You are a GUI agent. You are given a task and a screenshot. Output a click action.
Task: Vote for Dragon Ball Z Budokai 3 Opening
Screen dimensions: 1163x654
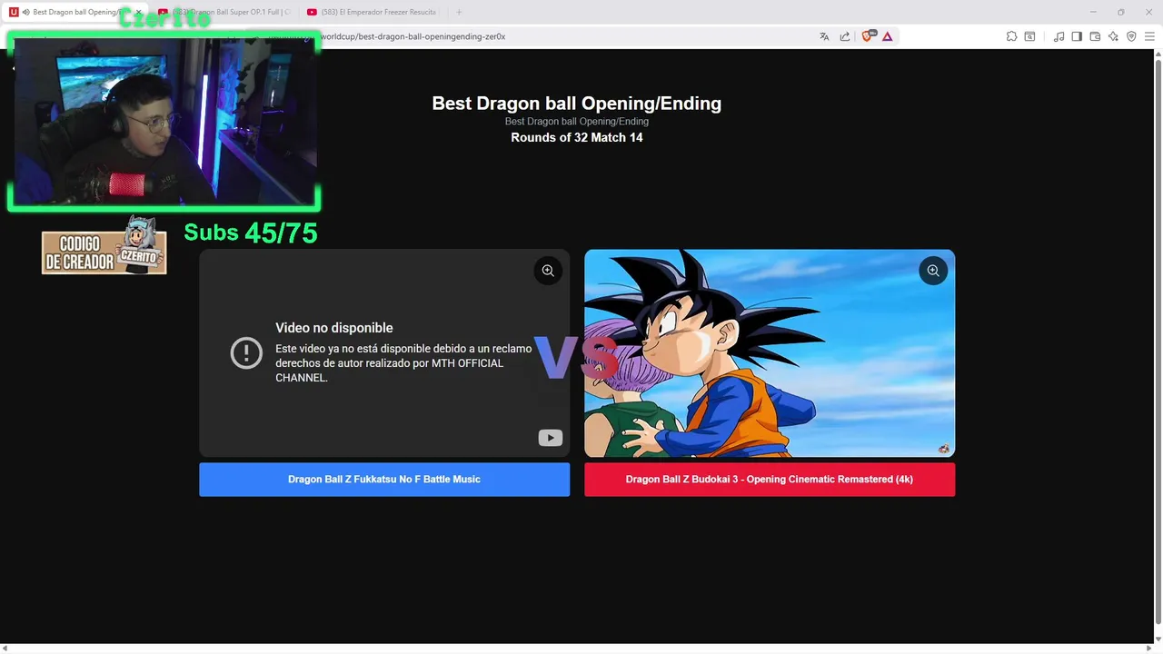pos(770,480)
